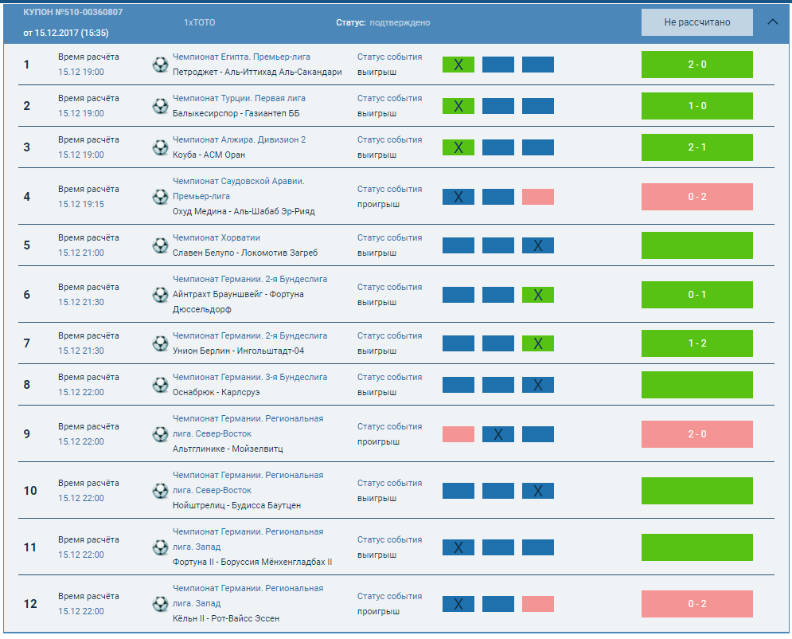This screenshot has width=792, height=639.
Task: Open Чемпионат Турции. Первая лига link
Action: [239, 98]
